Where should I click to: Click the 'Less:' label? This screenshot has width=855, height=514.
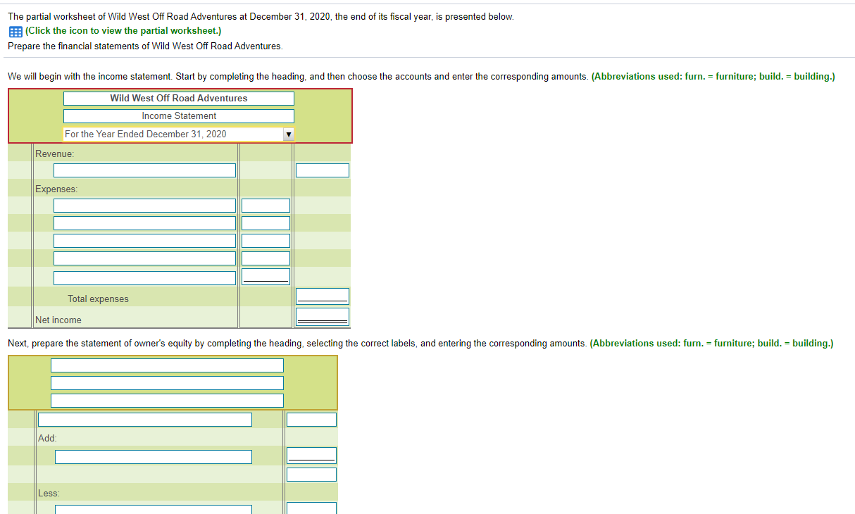pos(49,494)
